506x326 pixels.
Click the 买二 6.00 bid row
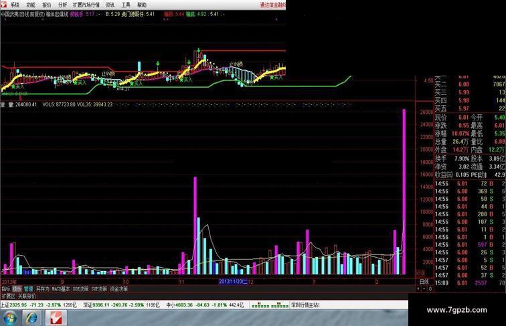click(x=470, y=84)
